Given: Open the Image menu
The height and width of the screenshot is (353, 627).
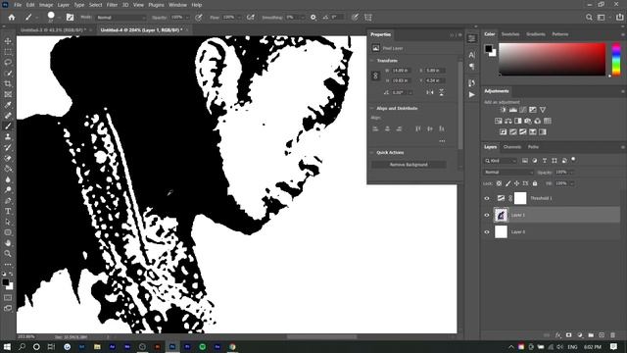Looking at the screenshot, I should pyautogui.click(x=46, y=5).
